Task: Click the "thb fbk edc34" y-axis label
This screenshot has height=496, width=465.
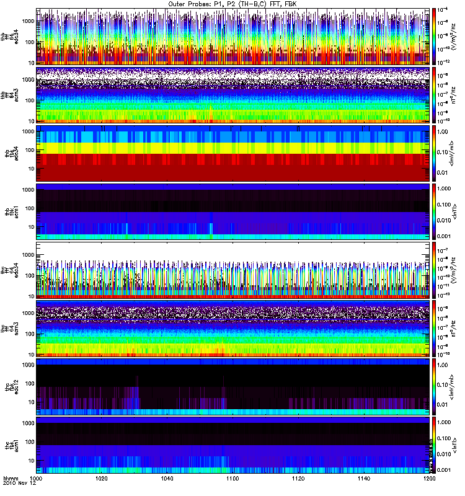Action: [x=12, y=153]
